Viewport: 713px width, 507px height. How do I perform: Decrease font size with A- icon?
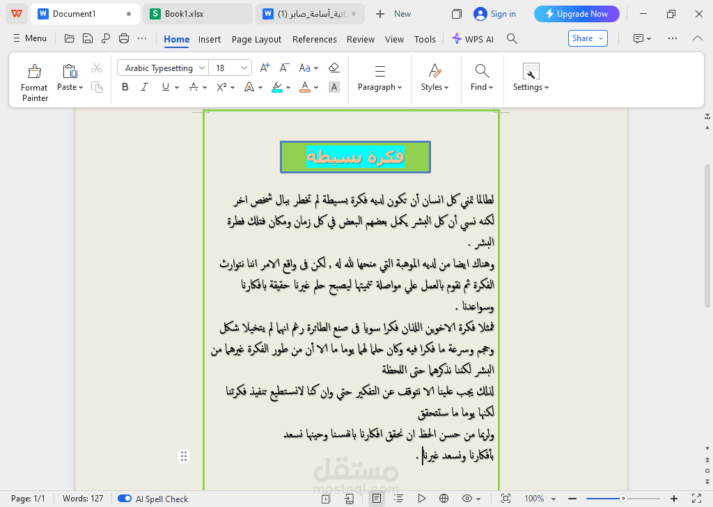[284, 68]
